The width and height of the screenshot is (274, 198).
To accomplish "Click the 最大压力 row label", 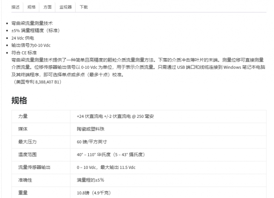I will [27, 142].
